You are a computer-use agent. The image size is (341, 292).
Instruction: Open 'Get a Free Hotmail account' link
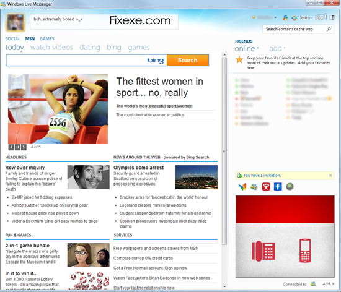(150, 268)
